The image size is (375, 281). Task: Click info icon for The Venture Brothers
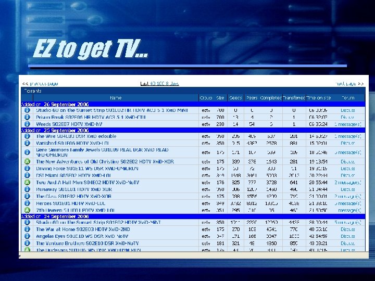(x=27, y=243)
